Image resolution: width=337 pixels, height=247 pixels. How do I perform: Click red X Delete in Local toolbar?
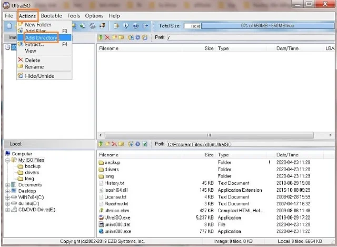(114, 144)
